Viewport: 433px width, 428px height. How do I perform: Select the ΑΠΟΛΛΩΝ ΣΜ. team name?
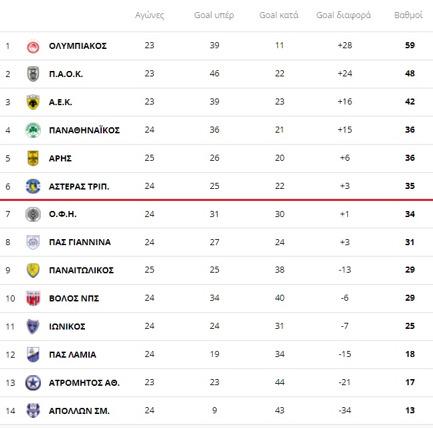pyautogui.click(x=79, y=411)
